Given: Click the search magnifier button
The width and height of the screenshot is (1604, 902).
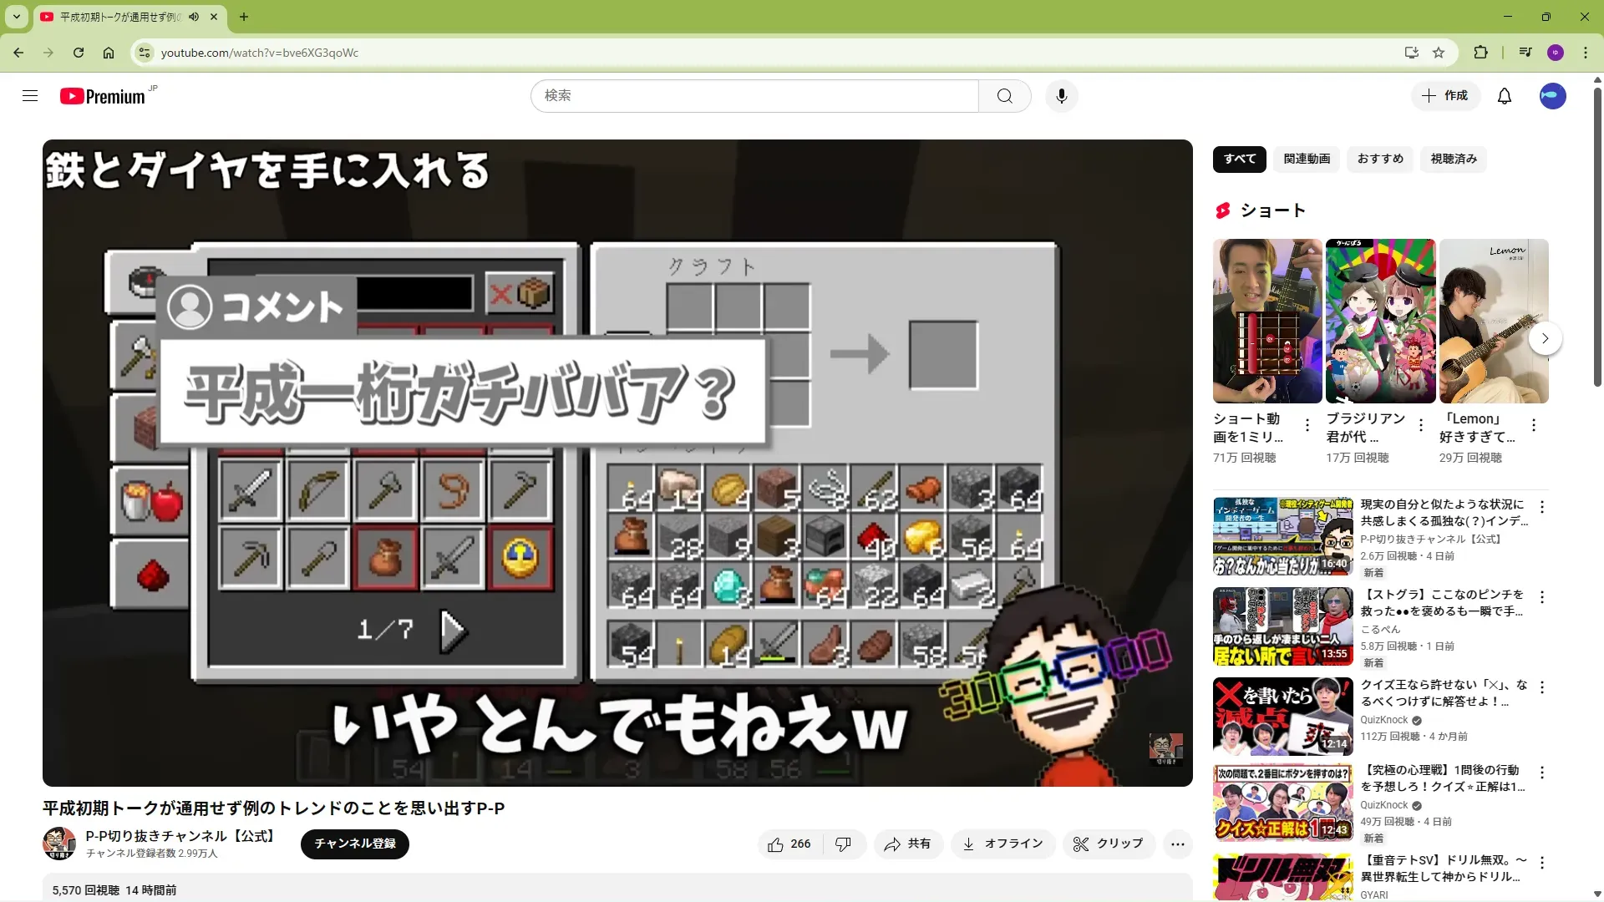Looking at the screenshot, I should point(1004,96).
